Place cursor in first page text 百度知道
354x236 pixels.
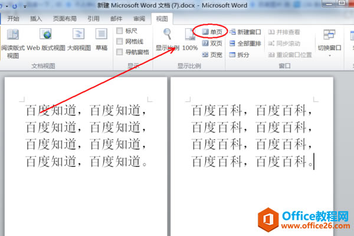pos(86,136)
